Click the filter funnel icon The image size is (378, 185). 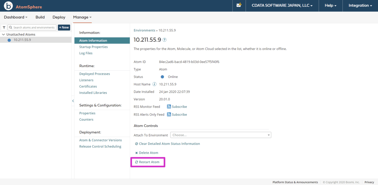4,27
